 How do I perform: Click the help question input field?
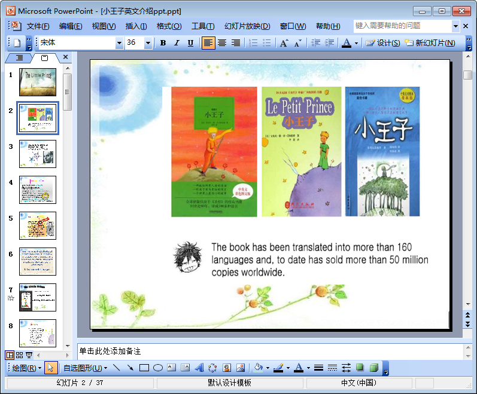pyautogui.click(x=402, y=26)
